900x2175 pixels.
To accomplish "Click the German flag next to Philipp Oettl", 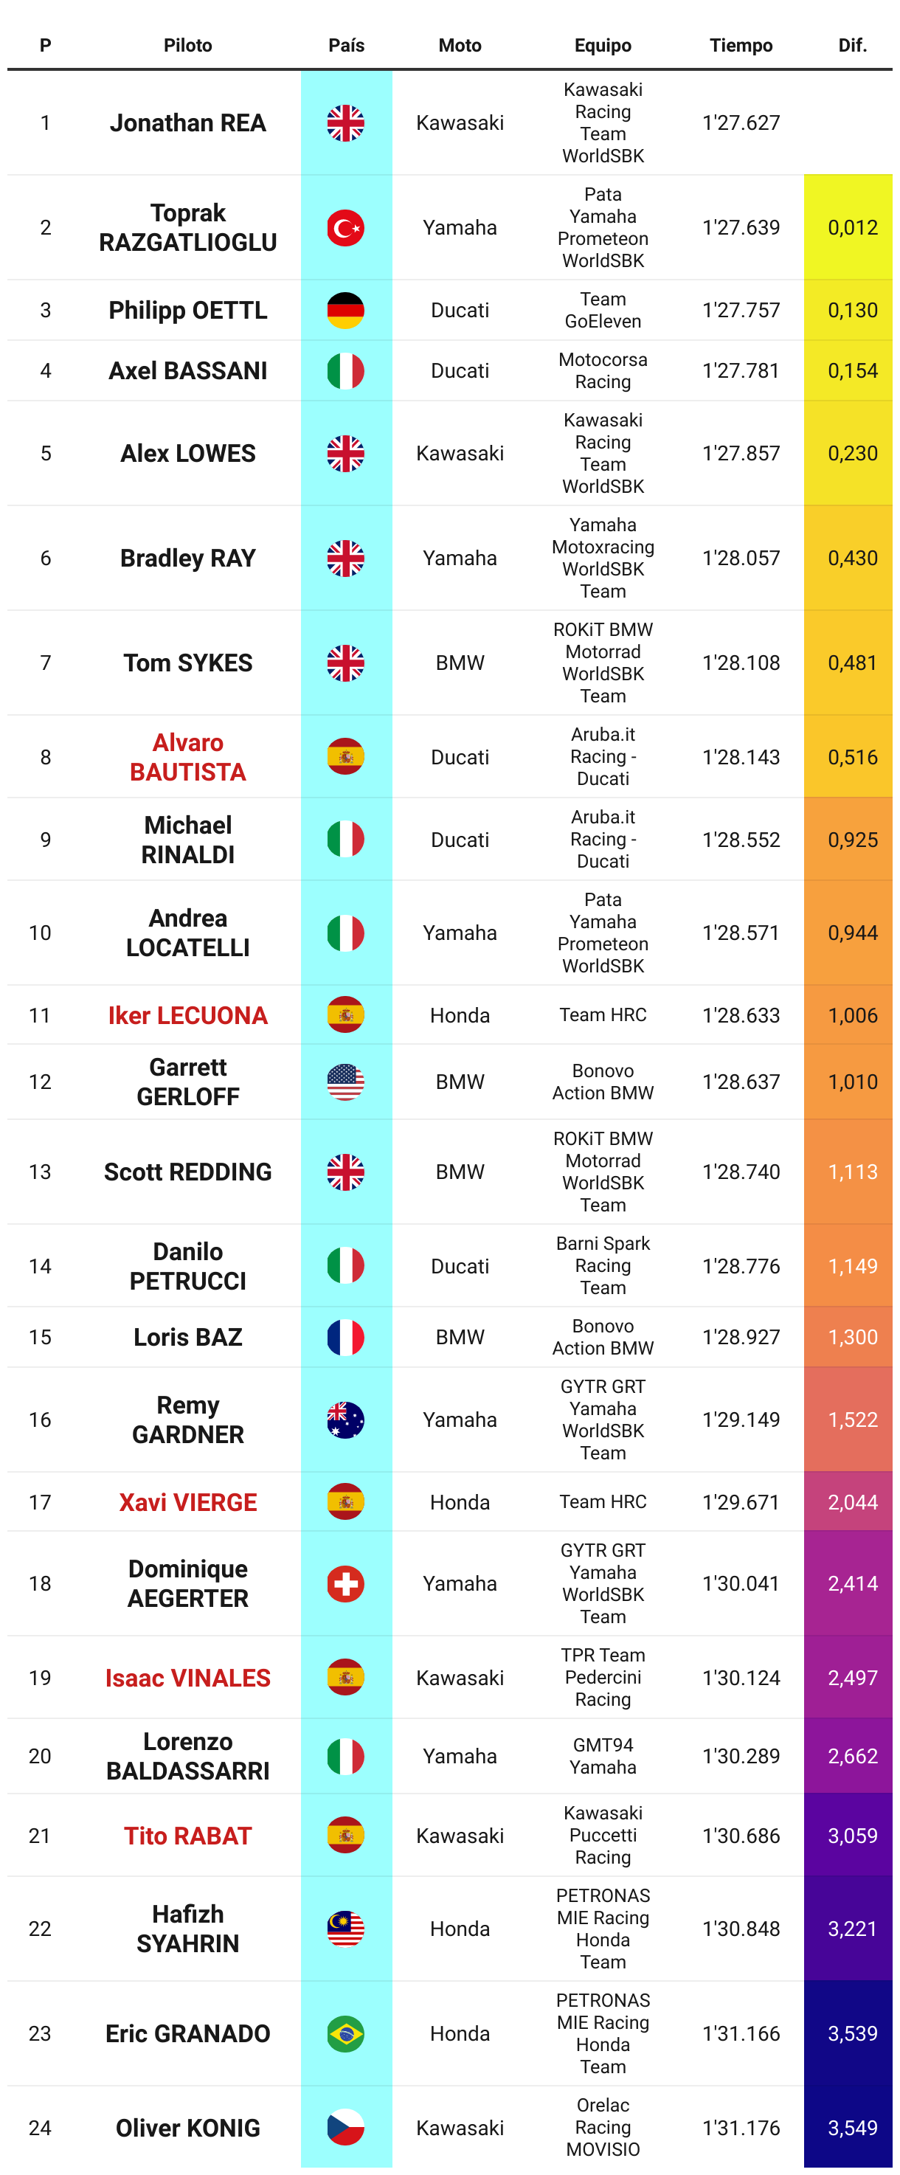I will [x=345, y=311].
